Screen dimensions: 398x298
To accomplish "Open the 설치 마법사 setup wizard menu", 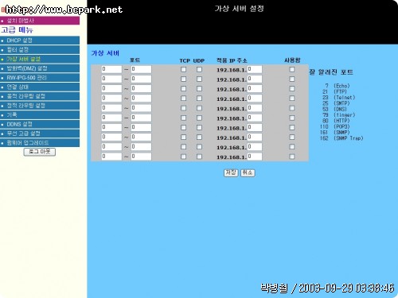I will [x=40, y=21].
